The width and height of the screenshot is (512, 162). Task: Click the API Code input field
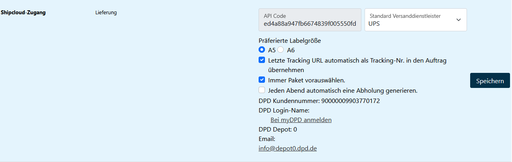310,20
